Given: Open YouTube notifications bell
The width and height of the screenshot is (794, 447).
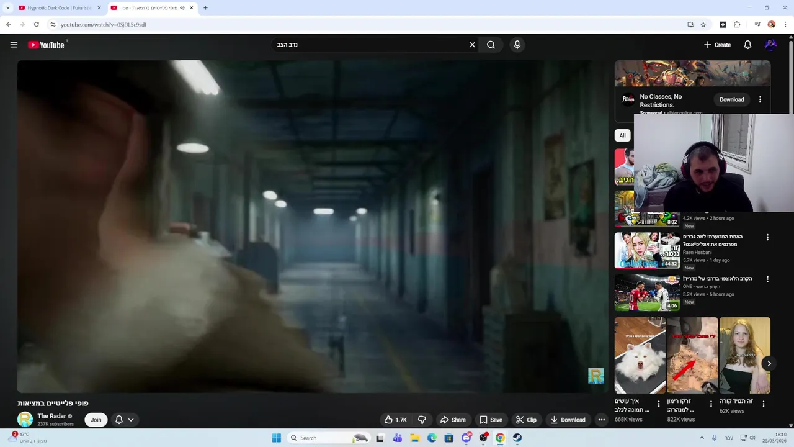Looking at the screenshot, I should (x=747, y=45).
